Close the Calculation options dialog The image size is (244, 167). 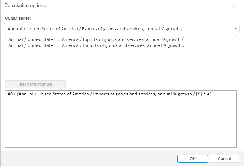click(233, 6)
